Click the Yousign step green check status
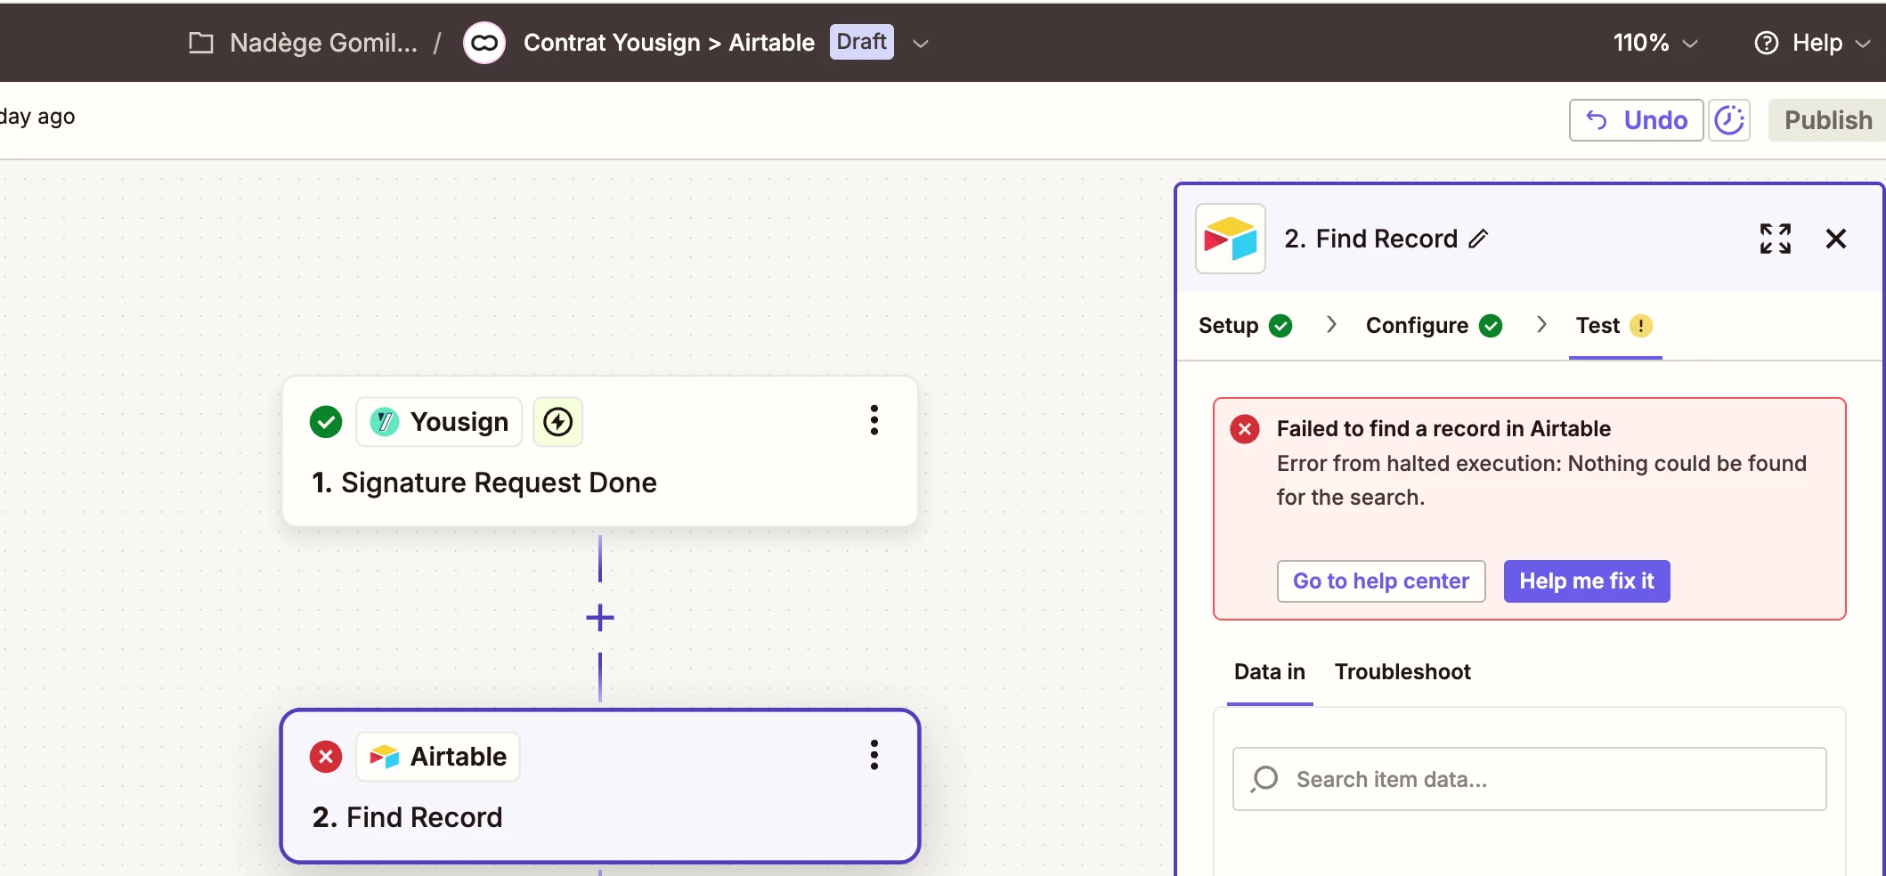The image size is (1886, 876). pos(326,422)
